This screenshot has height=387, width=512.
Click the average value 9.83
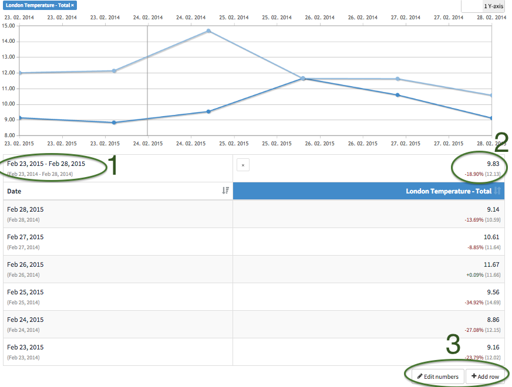[x=493, y=164]
